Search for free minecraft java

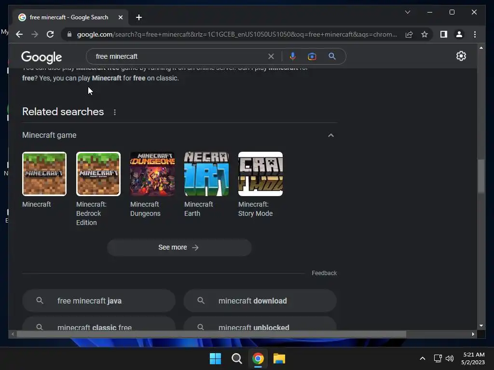point(98,301)
